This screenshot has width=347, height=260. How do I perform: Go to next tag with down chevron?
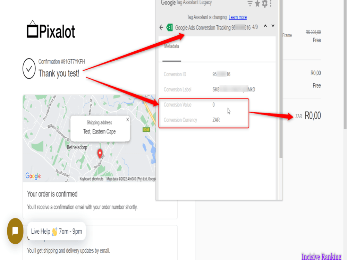point(273,26)
